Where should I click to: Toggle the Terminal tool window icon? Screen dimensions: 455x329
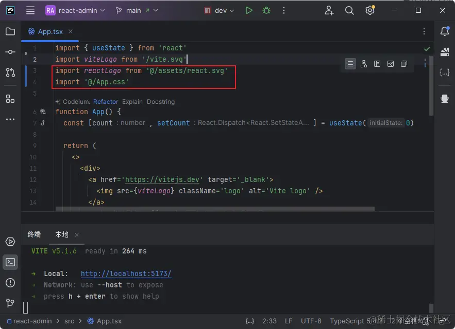point(10,262)
